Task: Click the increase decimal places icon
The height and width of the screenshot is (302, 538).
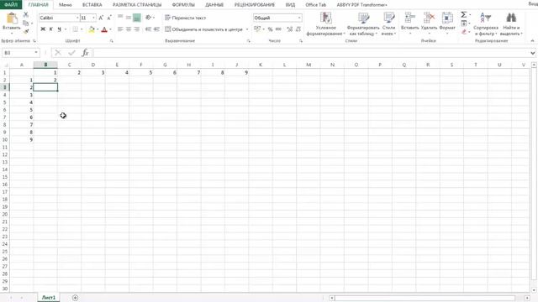Action: tap(289, 29)
